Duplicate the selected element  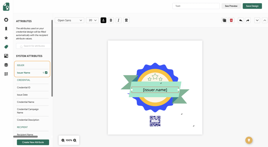[x=224, y=20]
